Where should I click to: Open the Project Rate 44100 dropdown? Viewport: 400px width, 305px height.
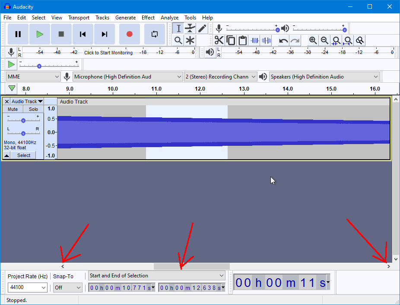28,287
